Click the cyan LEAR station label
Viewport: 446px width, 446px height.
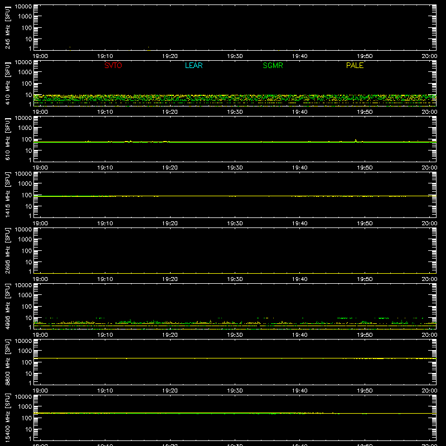coord(193,65)
